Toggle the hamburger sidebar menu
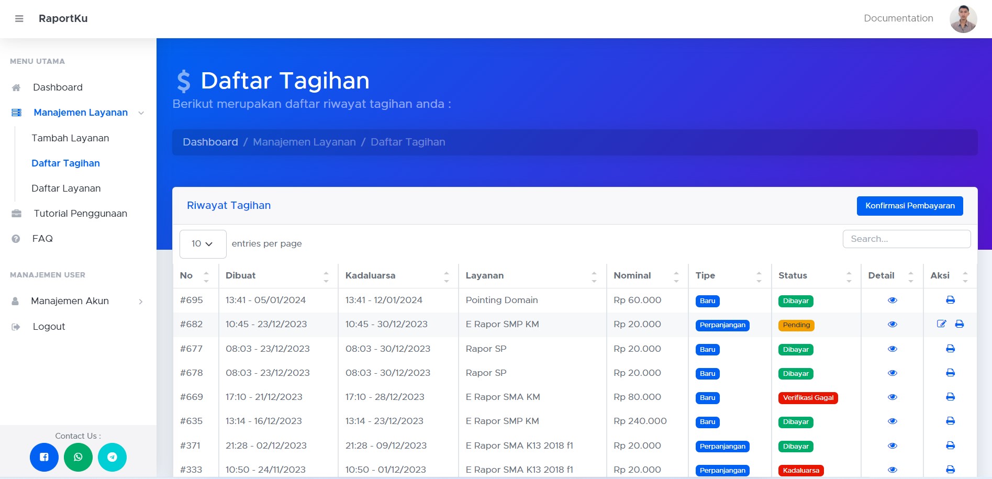 click(19, 19)
